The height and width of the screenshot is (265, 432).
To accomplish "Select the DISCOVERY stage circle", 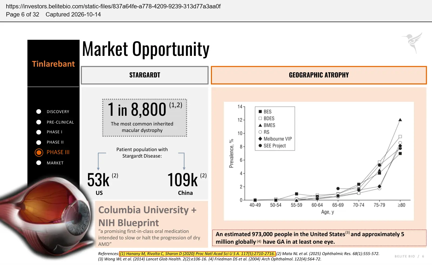I will (x=39, y=112).
